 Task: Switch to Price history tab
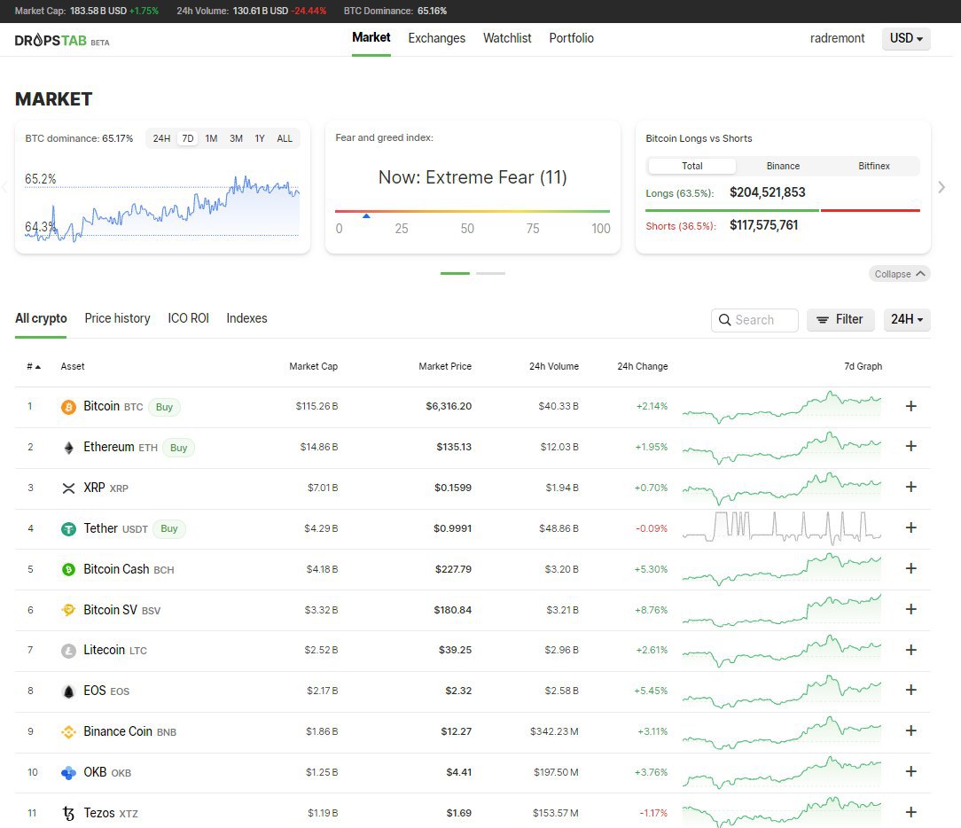coord(117,318)
